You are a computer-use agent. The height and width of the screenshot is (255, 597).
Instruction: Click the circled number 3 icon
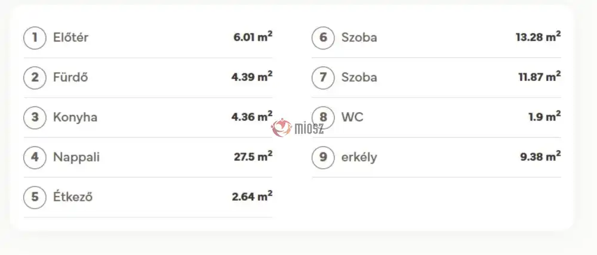35,117
